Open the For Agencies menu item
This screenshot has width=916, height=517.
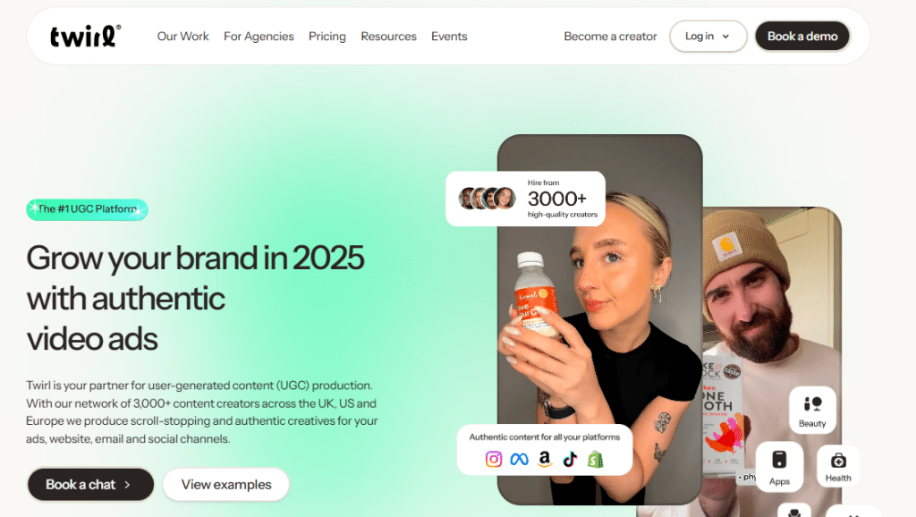[259, 36]
